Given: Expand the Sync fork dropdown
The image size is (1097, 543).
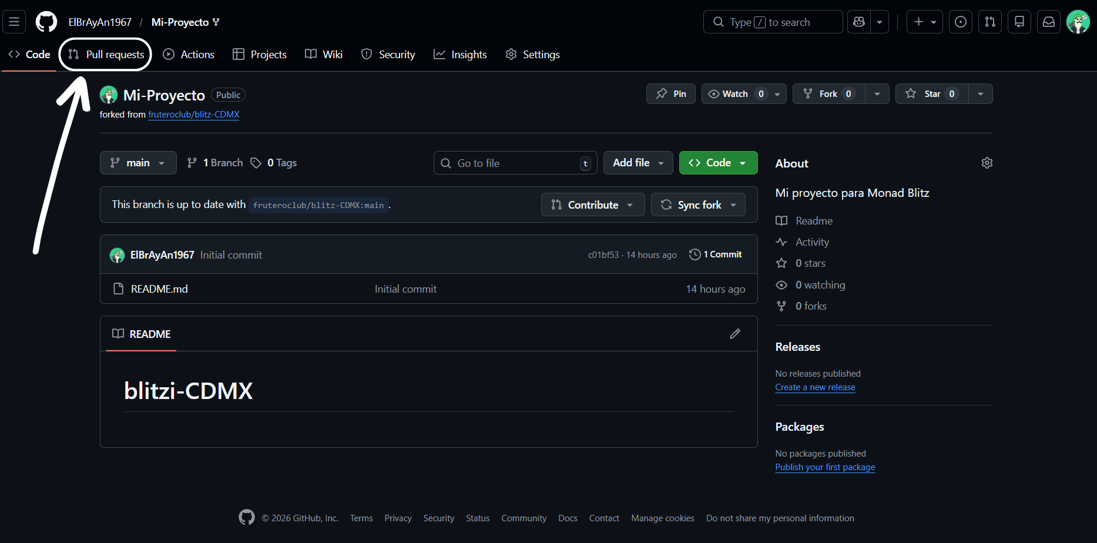Looking at the screenshot, I should (698, 205).
